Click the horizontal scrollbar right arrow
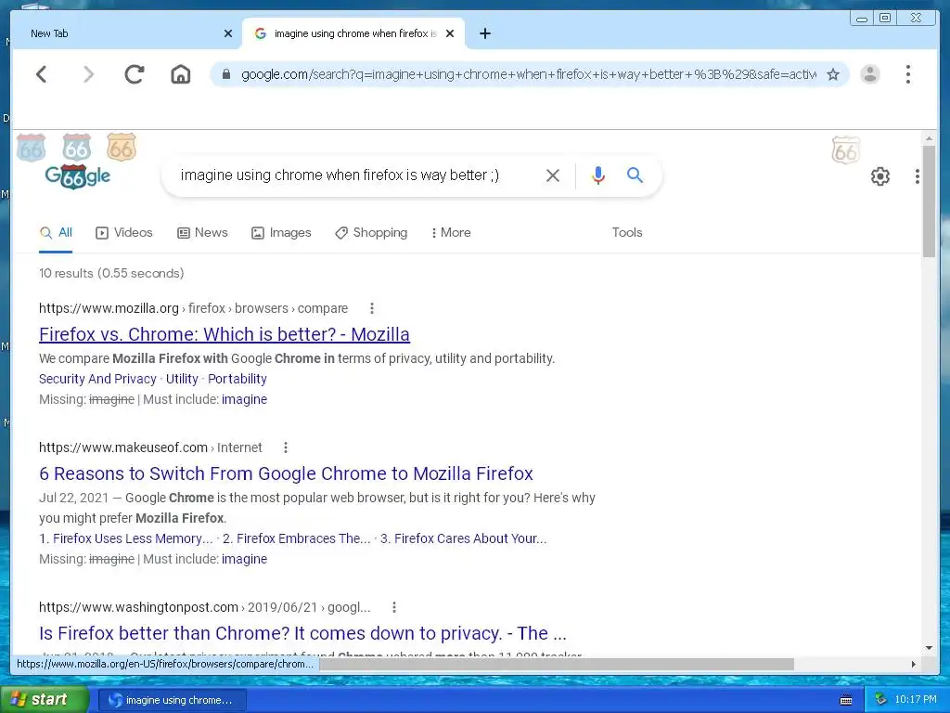Screen dimensions: 950x713 914,665
